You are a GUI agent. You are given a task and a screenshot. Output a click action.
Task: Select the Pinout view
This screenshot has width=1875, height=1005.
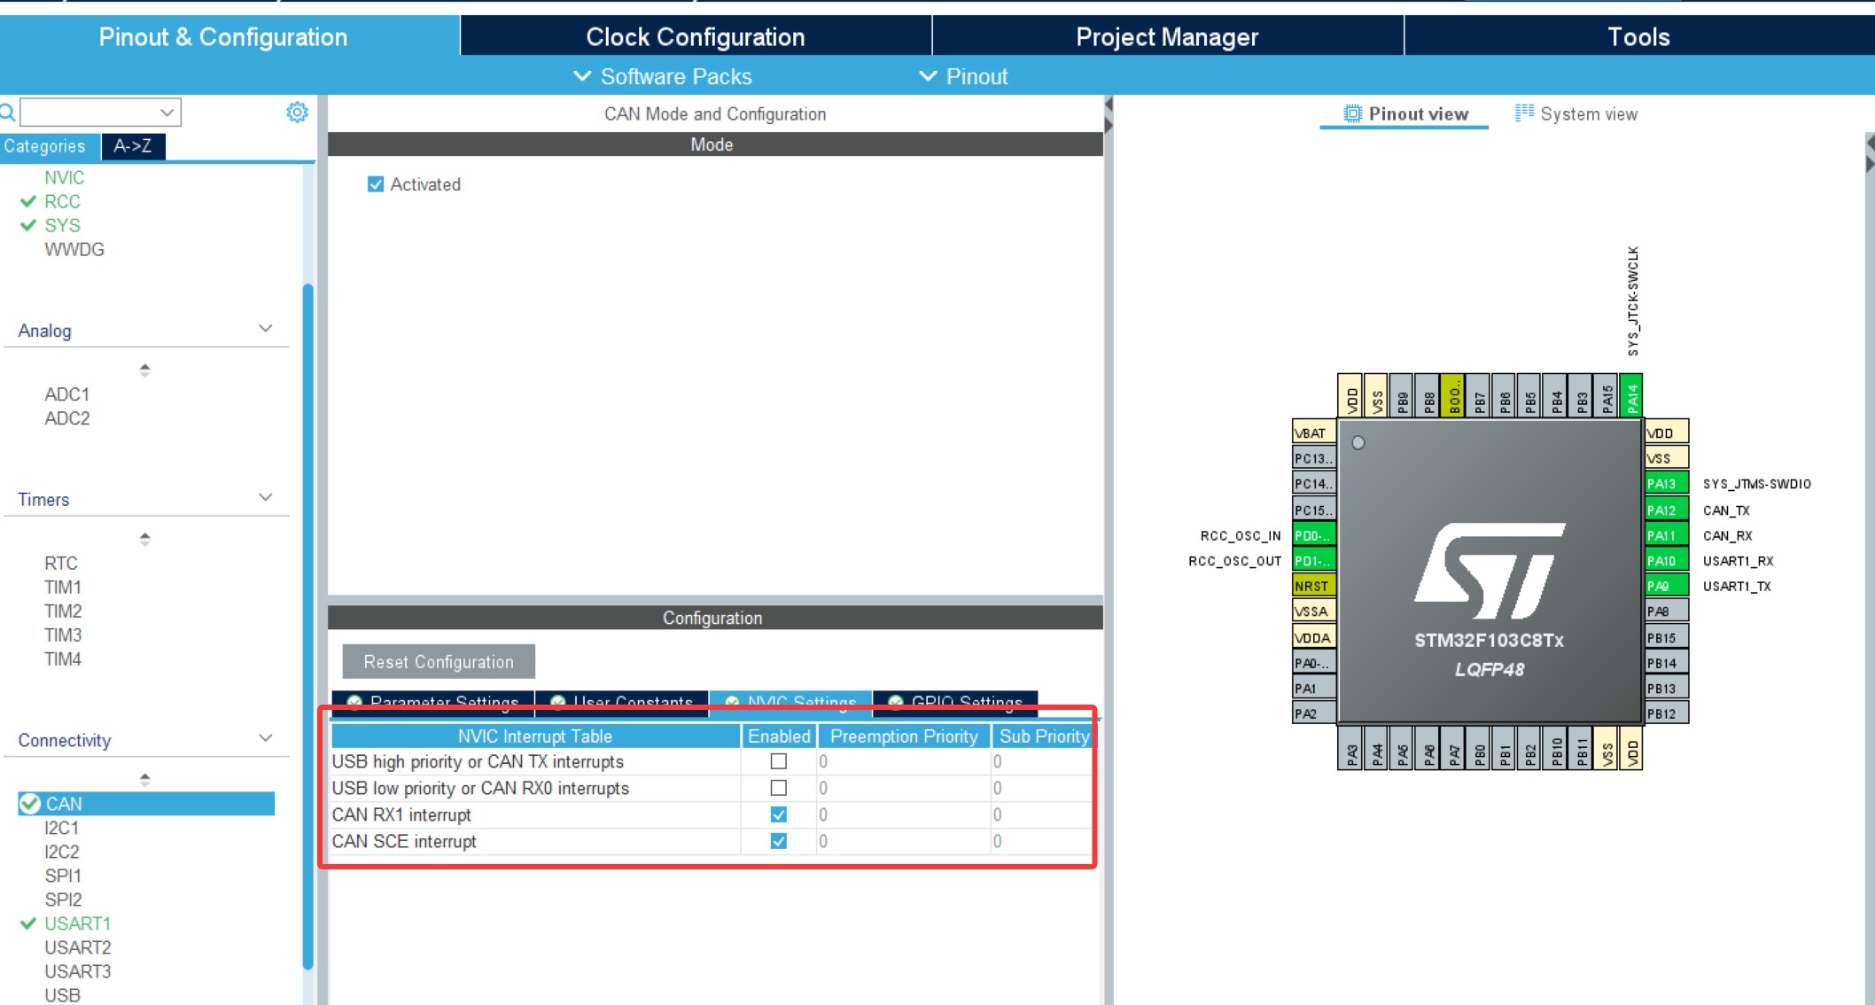coord(1405,113)
